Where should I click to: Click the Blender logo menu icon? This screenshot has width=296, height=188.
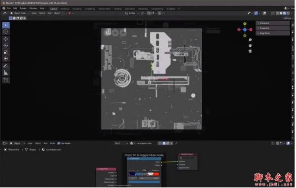pos(4,8)
